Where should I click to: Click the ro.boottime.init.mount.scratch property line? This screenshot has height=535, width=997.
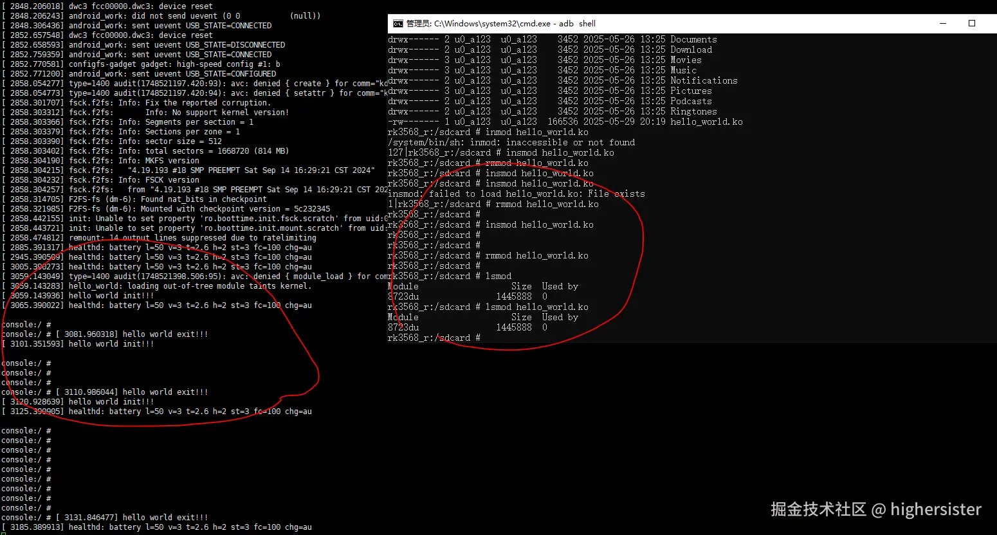click(194, 228)
